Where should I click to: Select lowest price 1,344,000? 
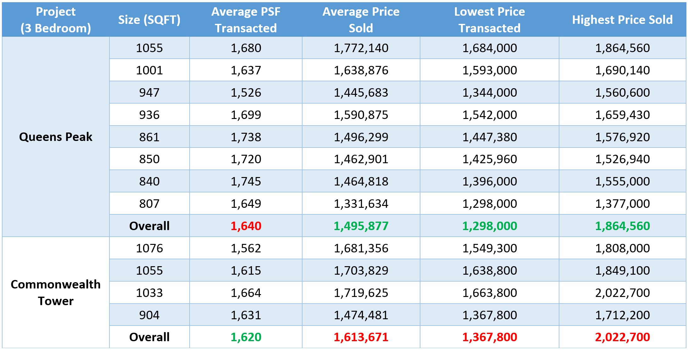(490, 92)
